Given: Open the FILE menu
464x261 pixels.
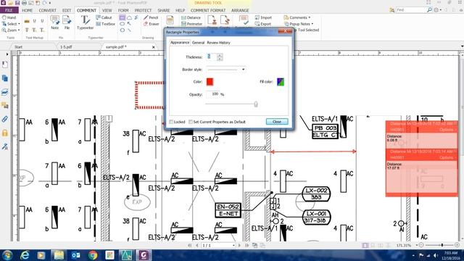Looking at the screenshot, I should click(9, 10).
